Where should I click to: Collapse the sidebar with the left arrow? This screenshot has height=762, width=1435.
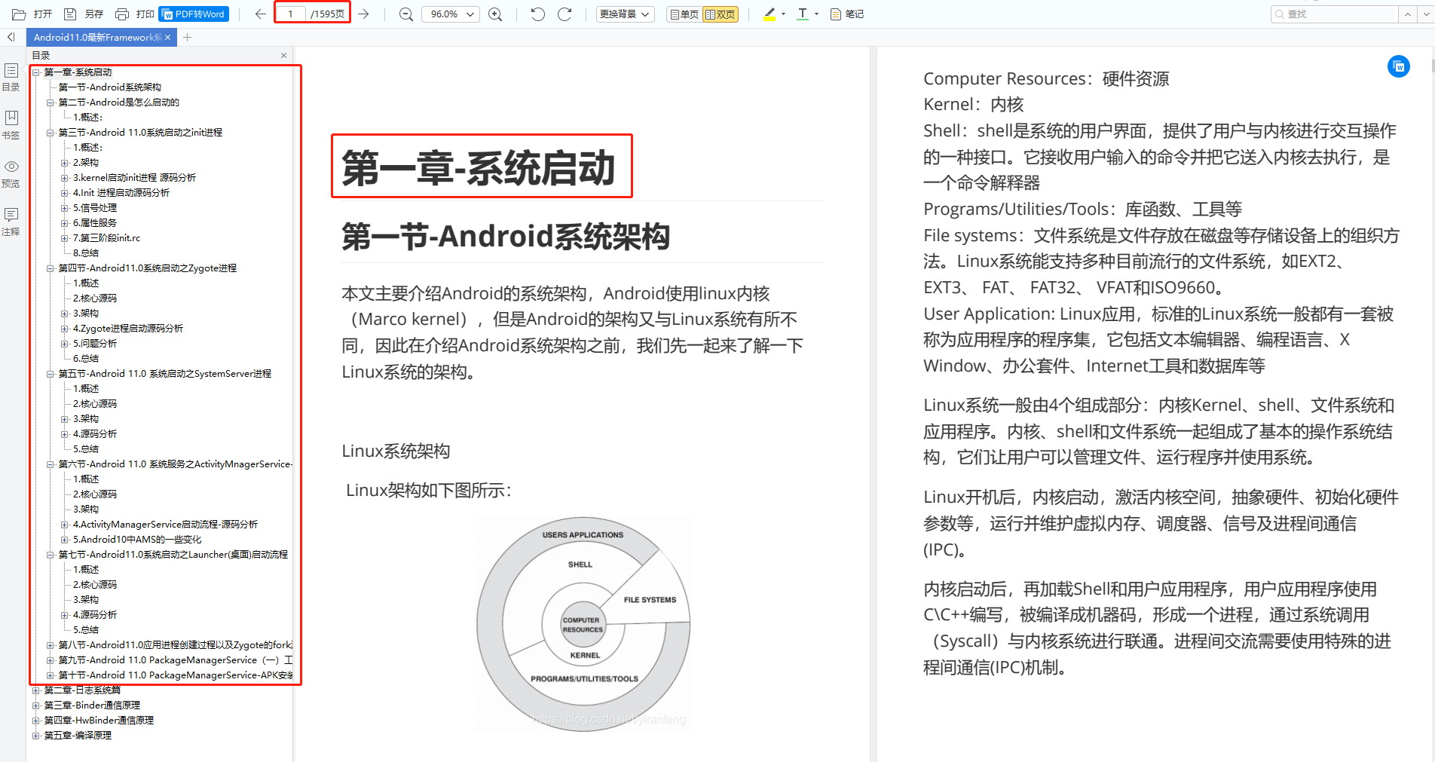[x=11, y=37]
